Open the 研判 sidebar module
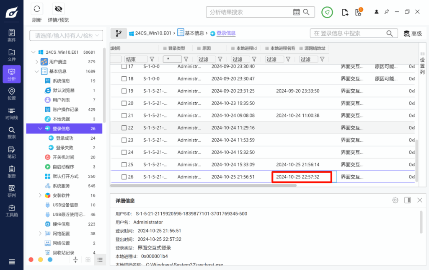Screen dimensions: 429x270 11,191
